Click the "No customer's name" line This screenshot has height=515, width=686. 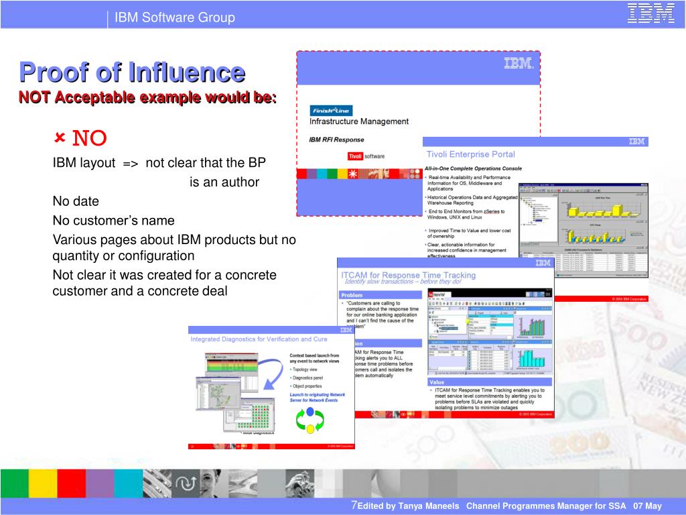(114, 220)
